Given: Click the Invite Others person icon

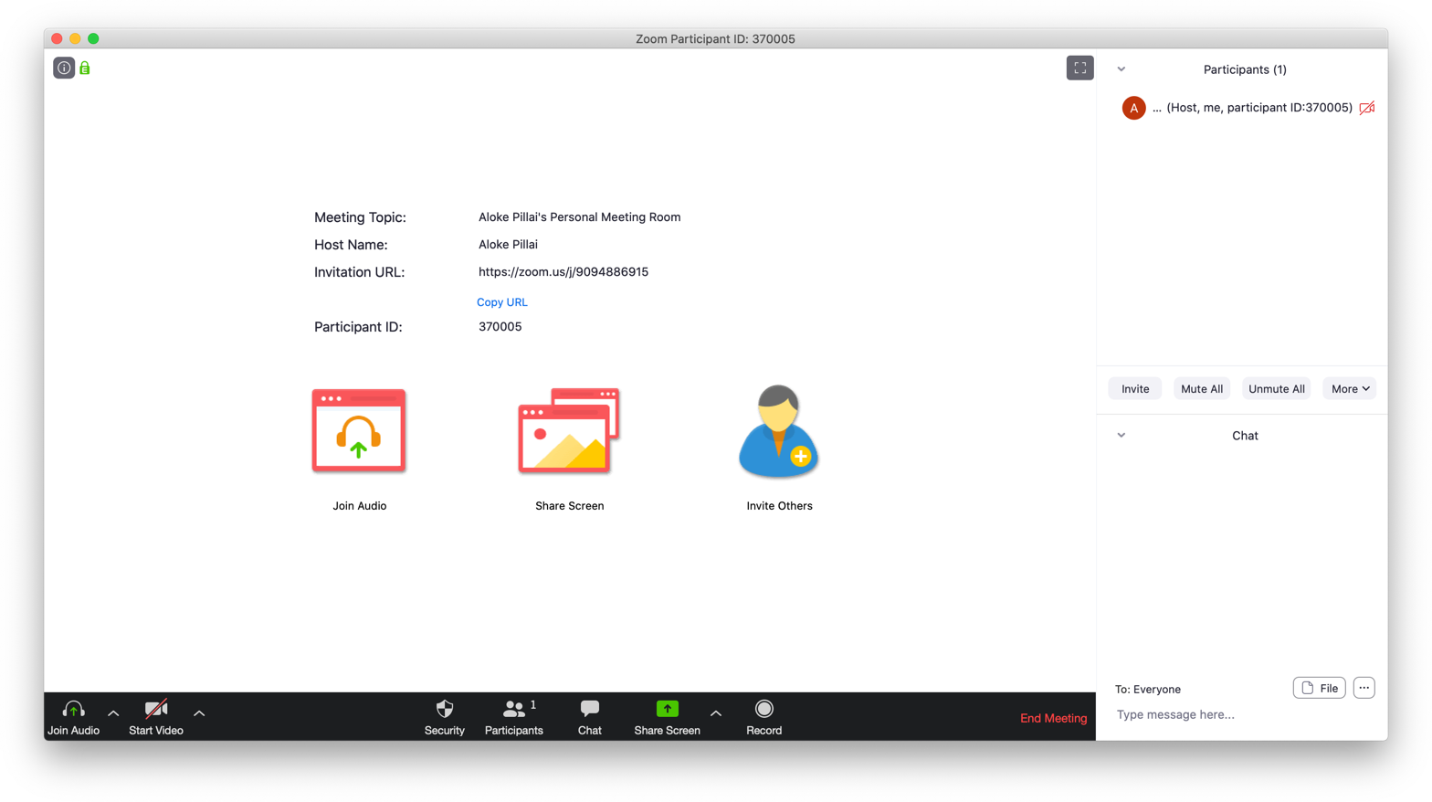Looking at the screenshot, I should [778, 431].
